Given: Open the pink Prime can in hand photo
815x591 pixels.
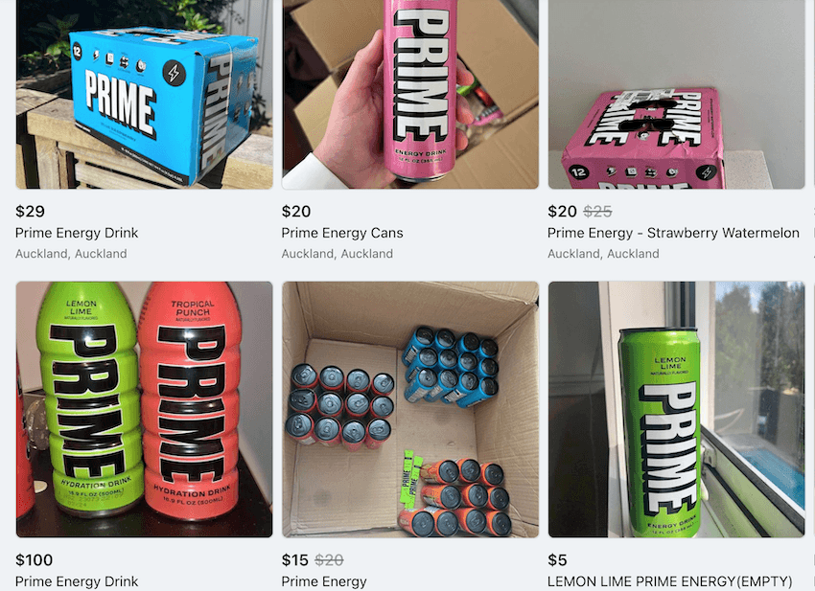Looking at the screenshot, I should tap(410, 94).
